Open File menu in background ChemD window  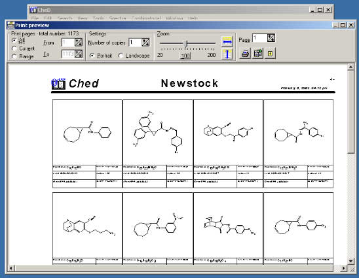[x=35, y=18]
